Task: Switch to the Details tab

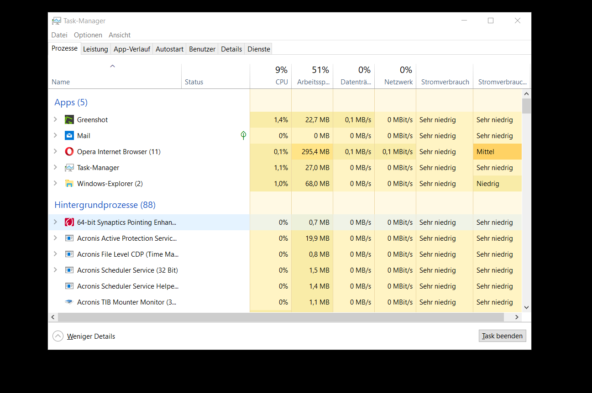Action: pyautogui.click(x=231, y=49)
